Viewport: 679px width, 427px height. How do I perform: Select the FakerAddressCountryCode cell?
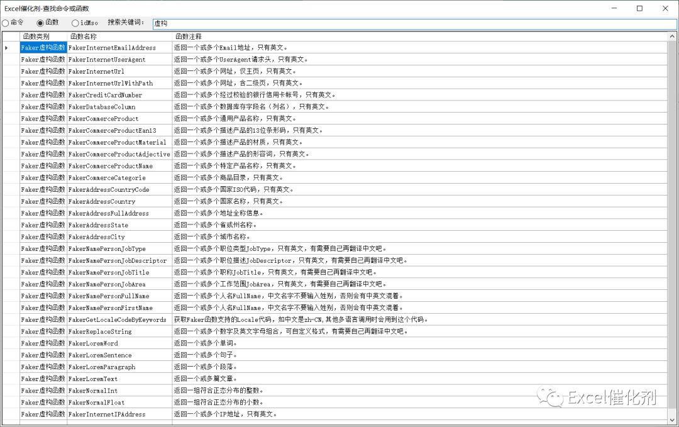(x=119, y=190)
